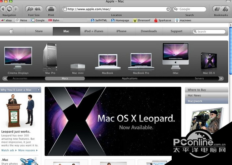Viewport: 232px width, 165px height.
Task: Add a bookmark with the plus icon
Action: [x=225, y=9]
